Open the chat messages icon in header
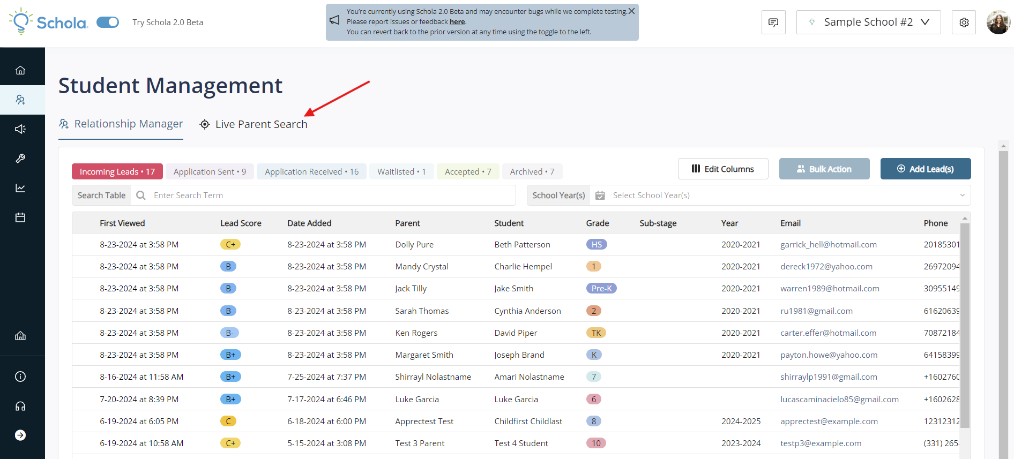The image size is (1014, 459). click(x=773, y=22)
